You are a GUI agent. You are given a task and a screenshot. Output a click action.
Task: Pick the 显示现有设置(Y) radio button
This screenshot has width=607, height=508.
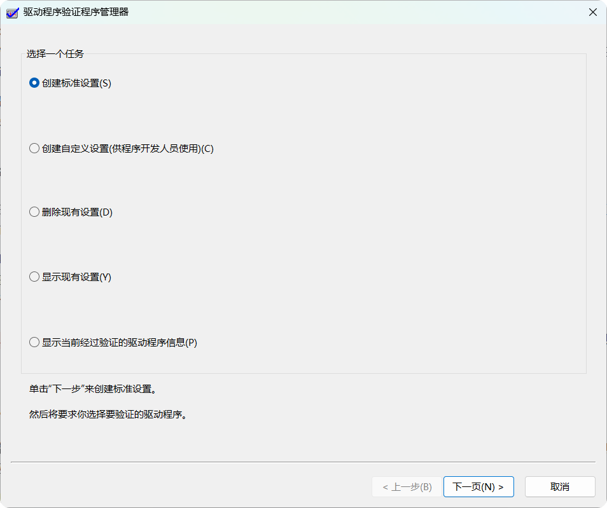(x=70, y=277)
